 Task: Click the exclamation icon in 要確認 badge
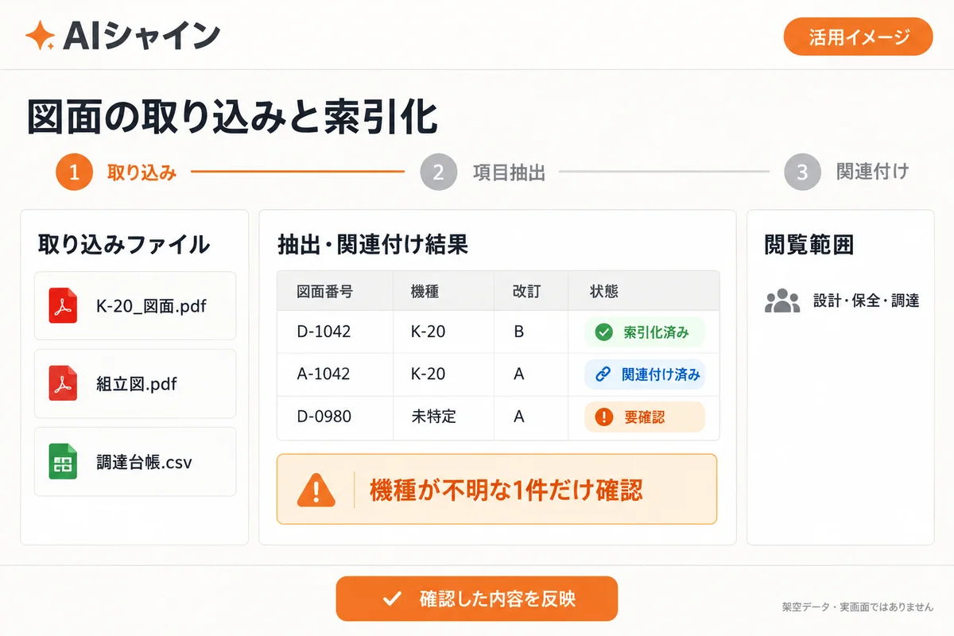[603, 417]
